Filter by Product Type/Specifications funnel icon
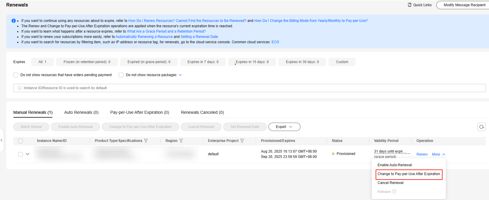 click(x=146, y=141)
